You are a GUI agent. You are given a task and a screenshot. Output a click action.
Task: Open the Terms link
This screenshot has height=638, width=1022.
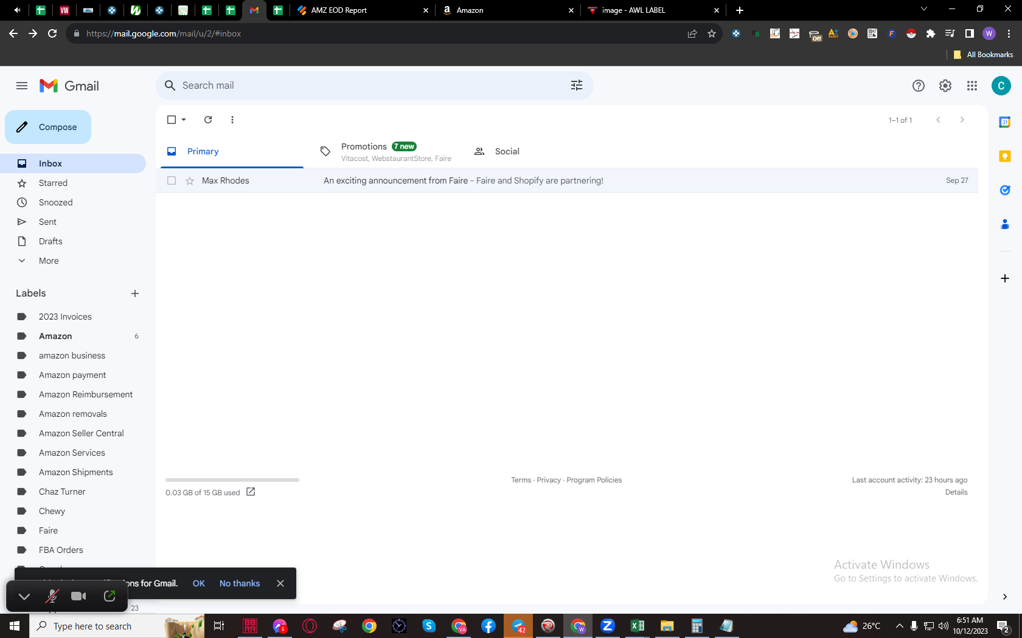[x=521, y=480]
